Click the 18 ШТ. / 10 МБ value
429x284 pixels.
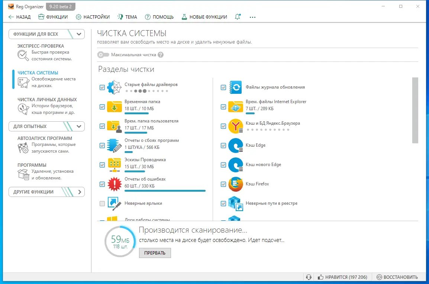(x=139, y=108)
